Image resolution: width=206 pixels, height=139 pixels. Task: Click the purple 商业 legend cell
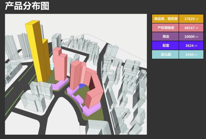click(x=165, y=37)
